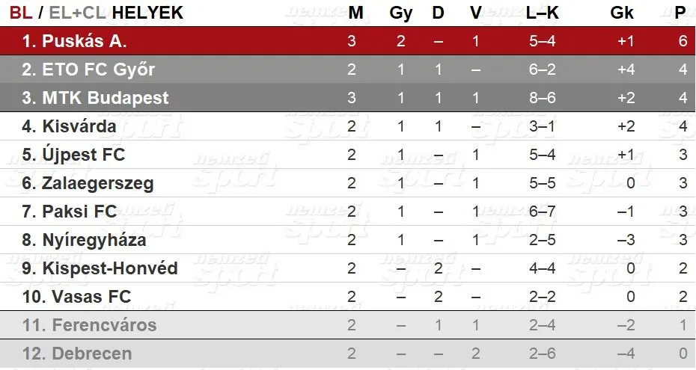Image resolution: width=696 pixels, height=370 pixels.
Task: Select the greyed Ferencváros row
Action: tap(348, 325)
